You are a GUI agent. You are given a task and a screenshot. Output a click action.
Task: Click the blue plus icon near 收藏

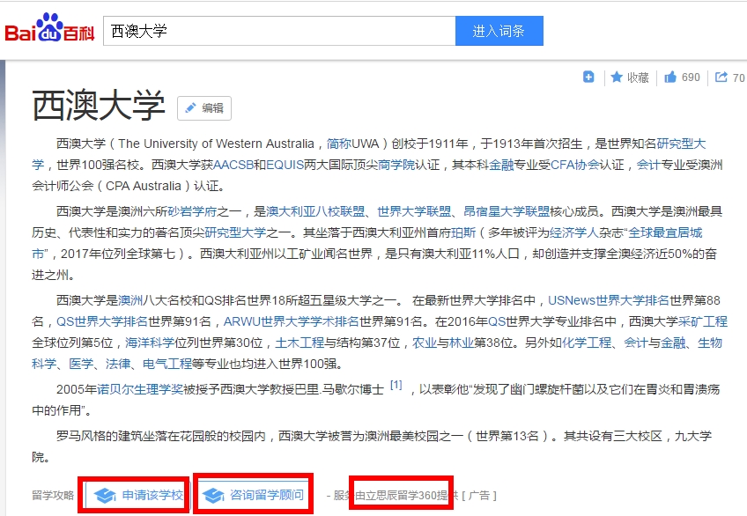pyautogui.click(x=588, y=77)
